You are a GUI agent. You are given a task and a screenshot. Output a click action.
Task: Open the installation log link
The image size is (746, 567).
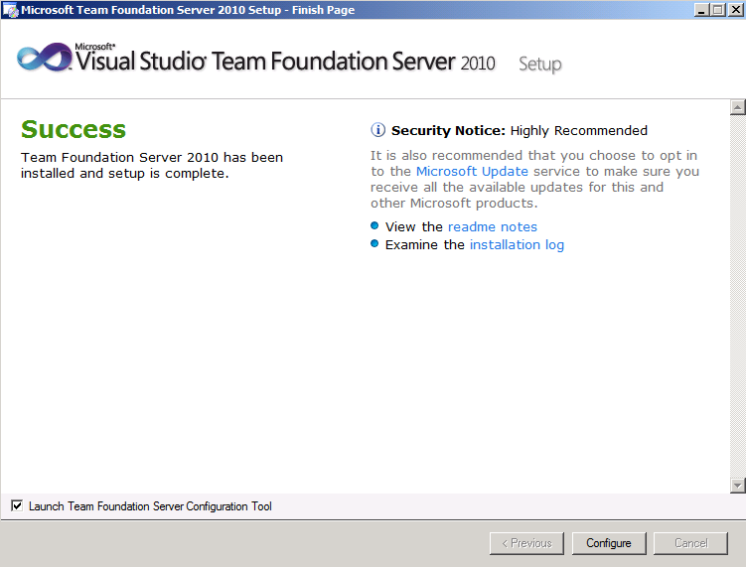point(517,245)
